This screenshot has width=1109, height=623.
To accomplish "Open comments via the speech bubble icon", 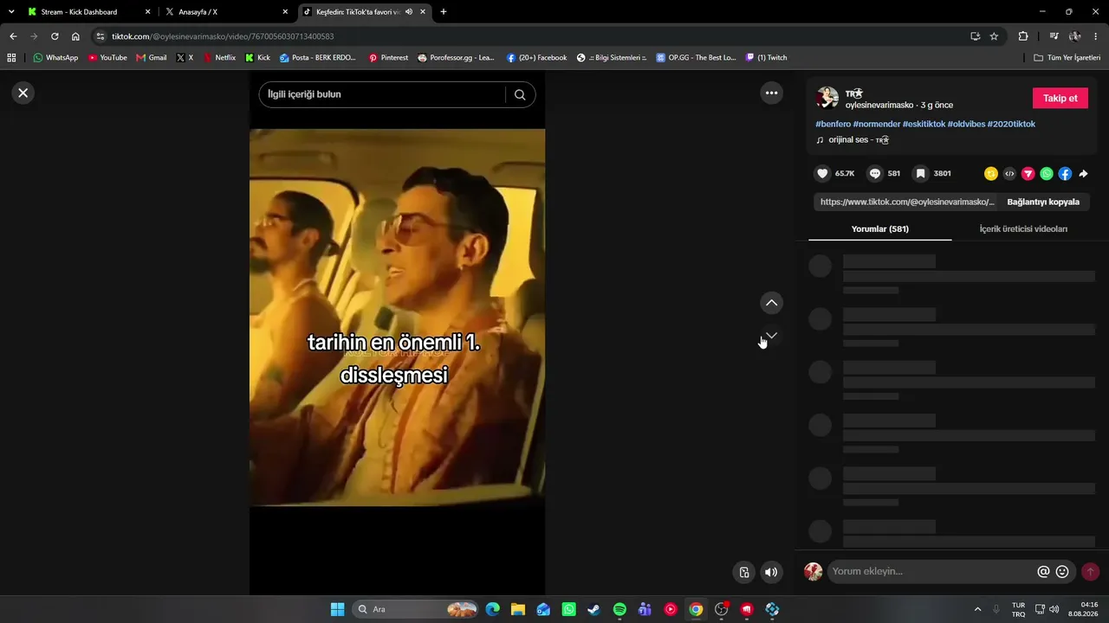I will 875,173.
